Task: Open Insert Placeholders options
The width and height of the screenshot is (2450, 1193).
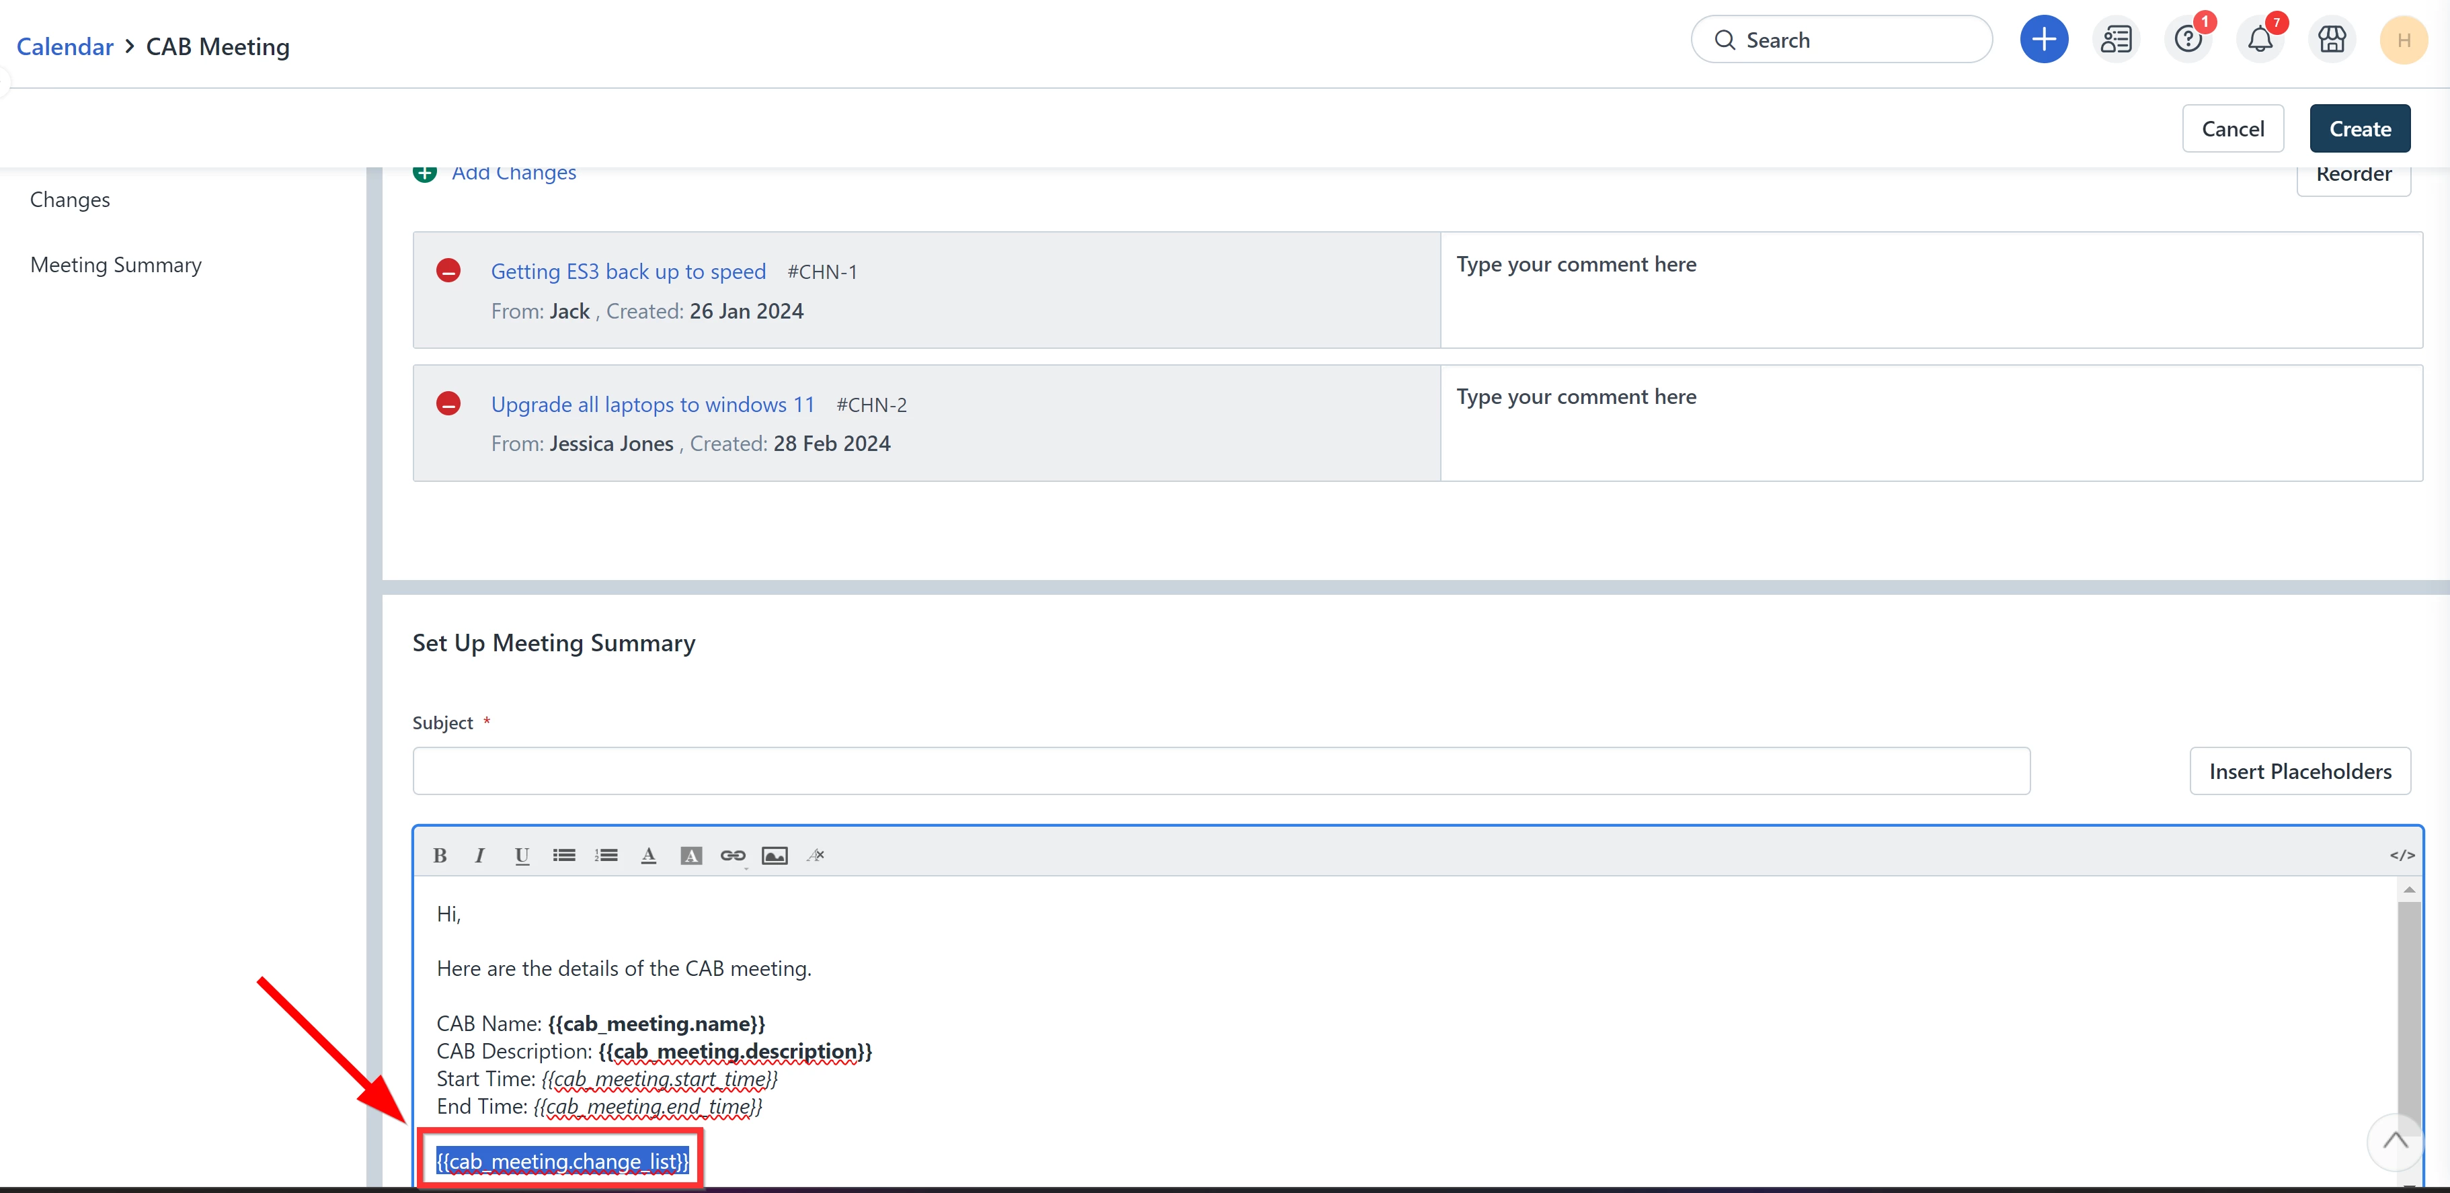Action: coord(2299,771)
